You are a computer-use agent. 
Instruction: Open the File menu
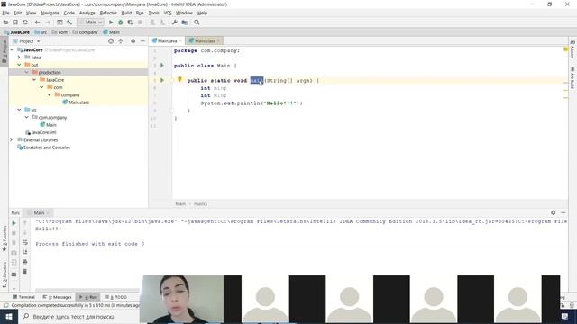point(5,13)
